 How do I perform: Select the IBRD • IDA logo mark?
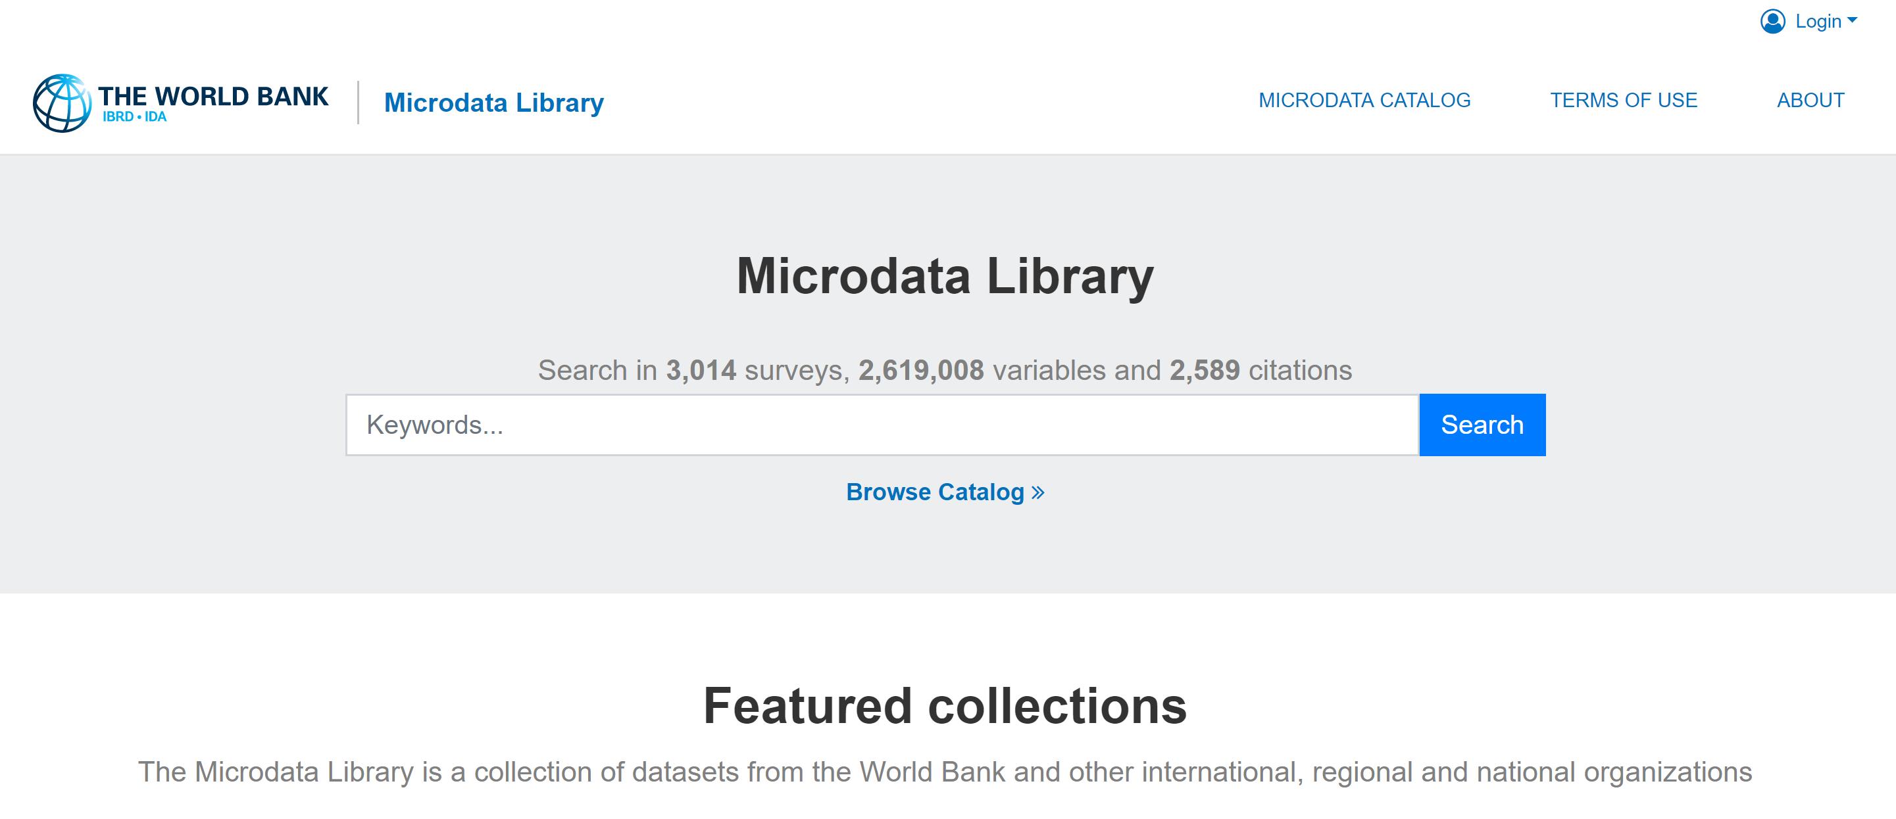pyautogui.click(x=135, y=118)
